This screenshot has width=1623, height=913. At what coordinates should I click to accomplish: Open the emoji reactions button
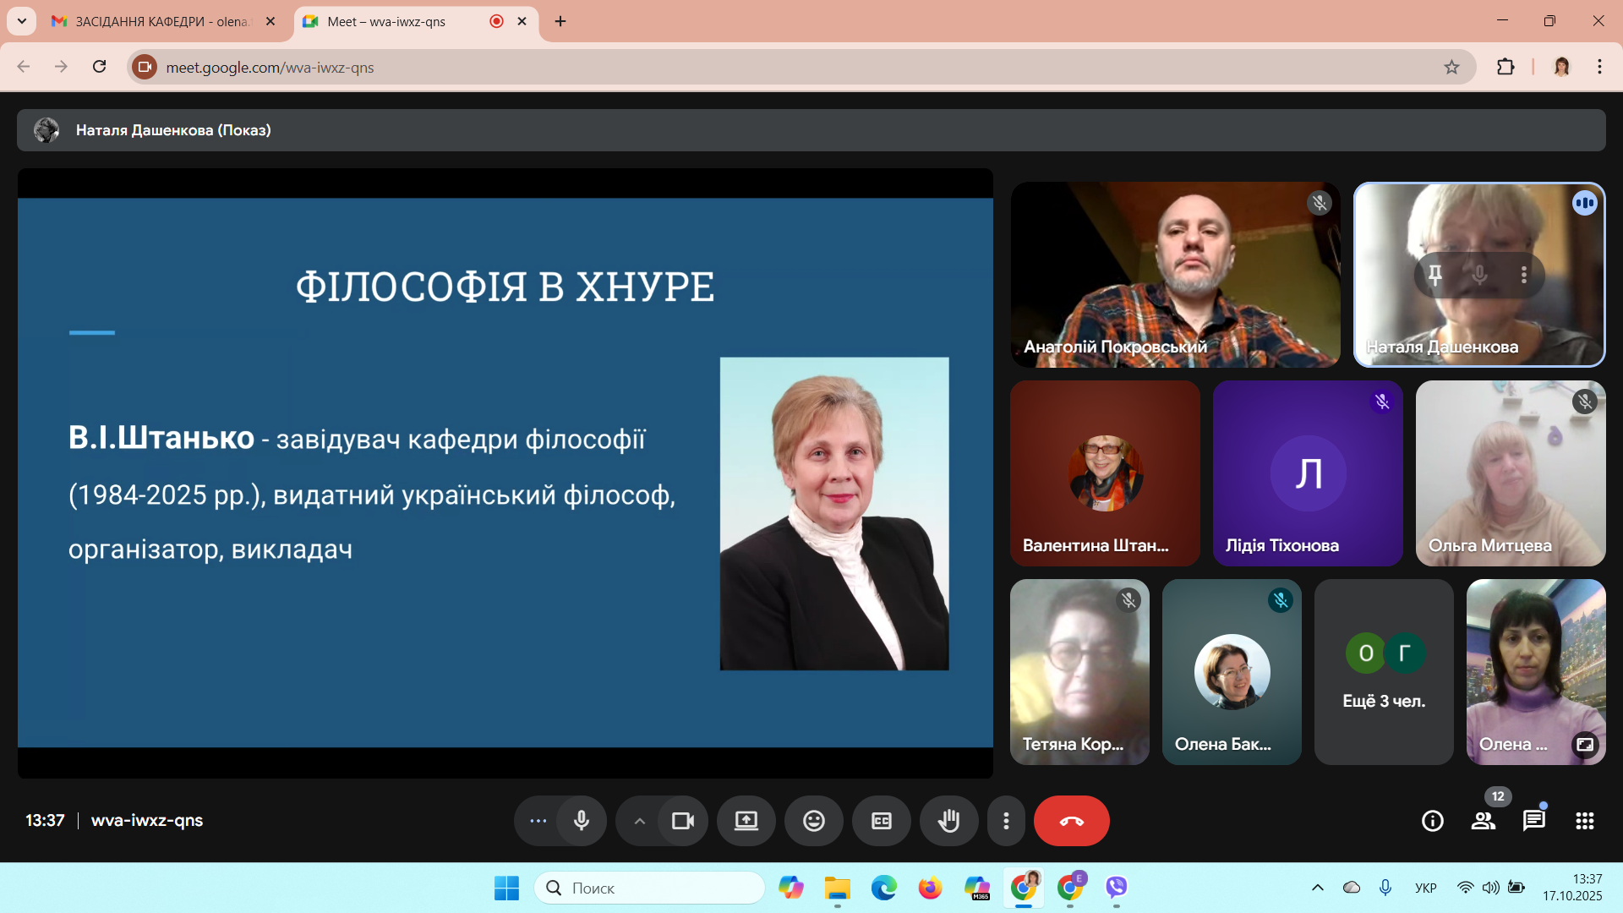(813, 821)
